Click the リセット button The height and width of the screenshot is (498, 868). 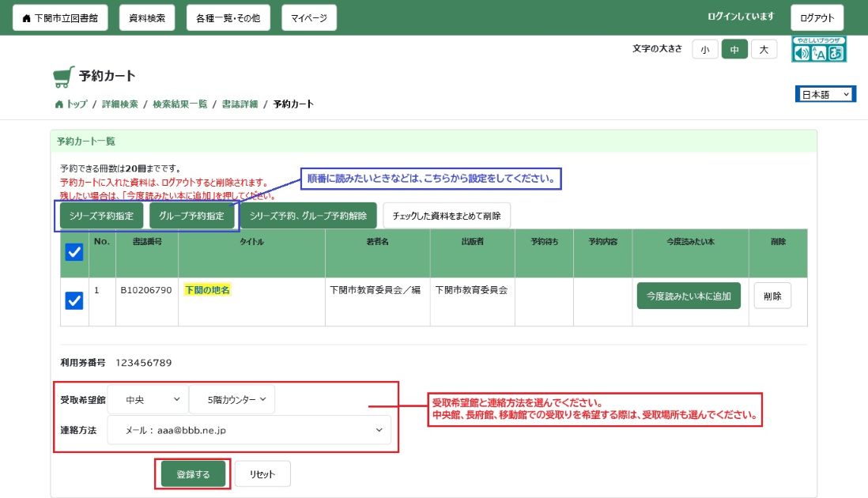pyautogui.click(x=262, y=474)
